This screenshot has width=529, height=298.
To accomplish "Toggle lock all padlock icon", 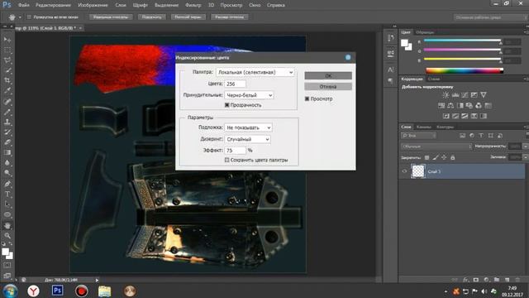I will (453, 157).
